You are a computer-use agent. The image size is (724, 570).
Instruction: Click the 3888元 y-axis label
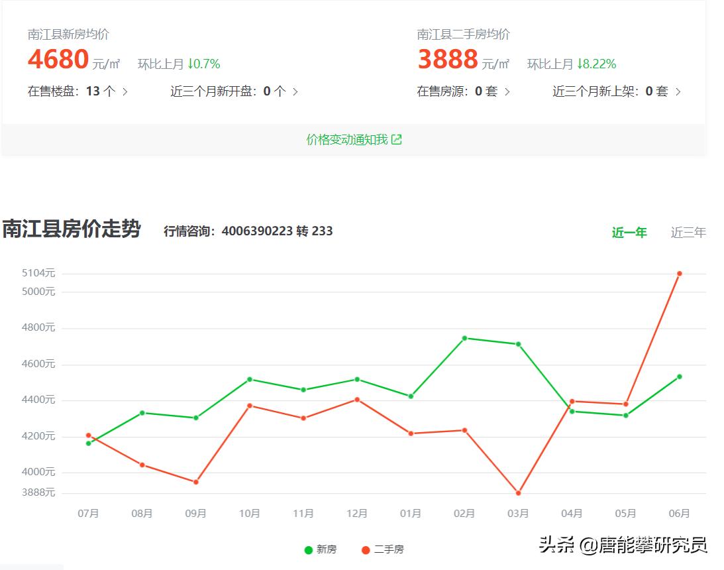click(x=38, y=492)
